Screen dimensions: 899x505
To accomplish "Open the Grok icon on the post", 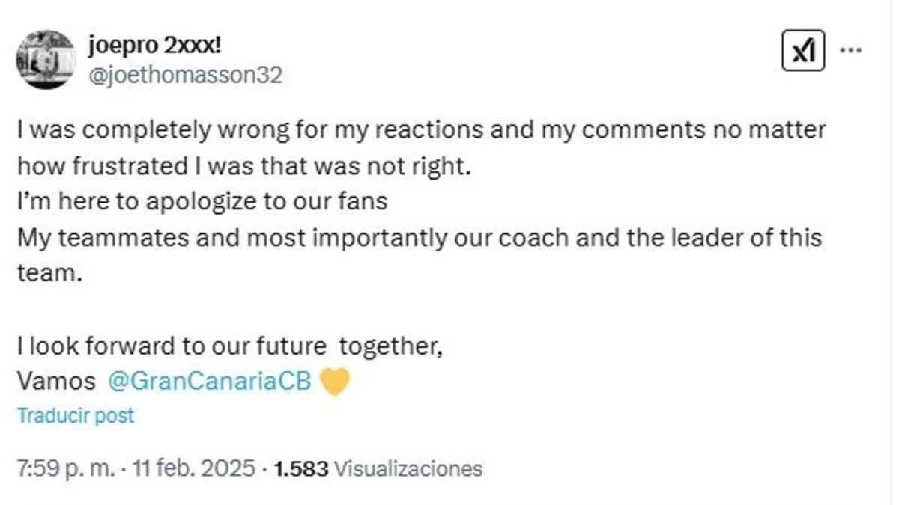I will click(x=803, y=51).
